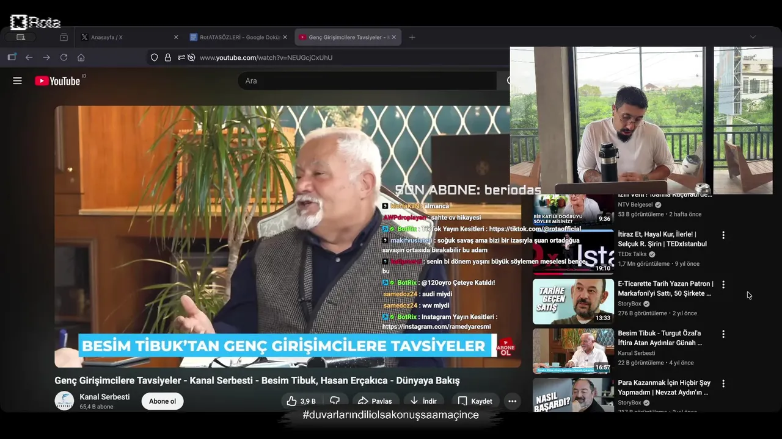
Task: Open more actions ellipsis beside Kaydet
Action: pyautogui.click(x=512, y=401)
